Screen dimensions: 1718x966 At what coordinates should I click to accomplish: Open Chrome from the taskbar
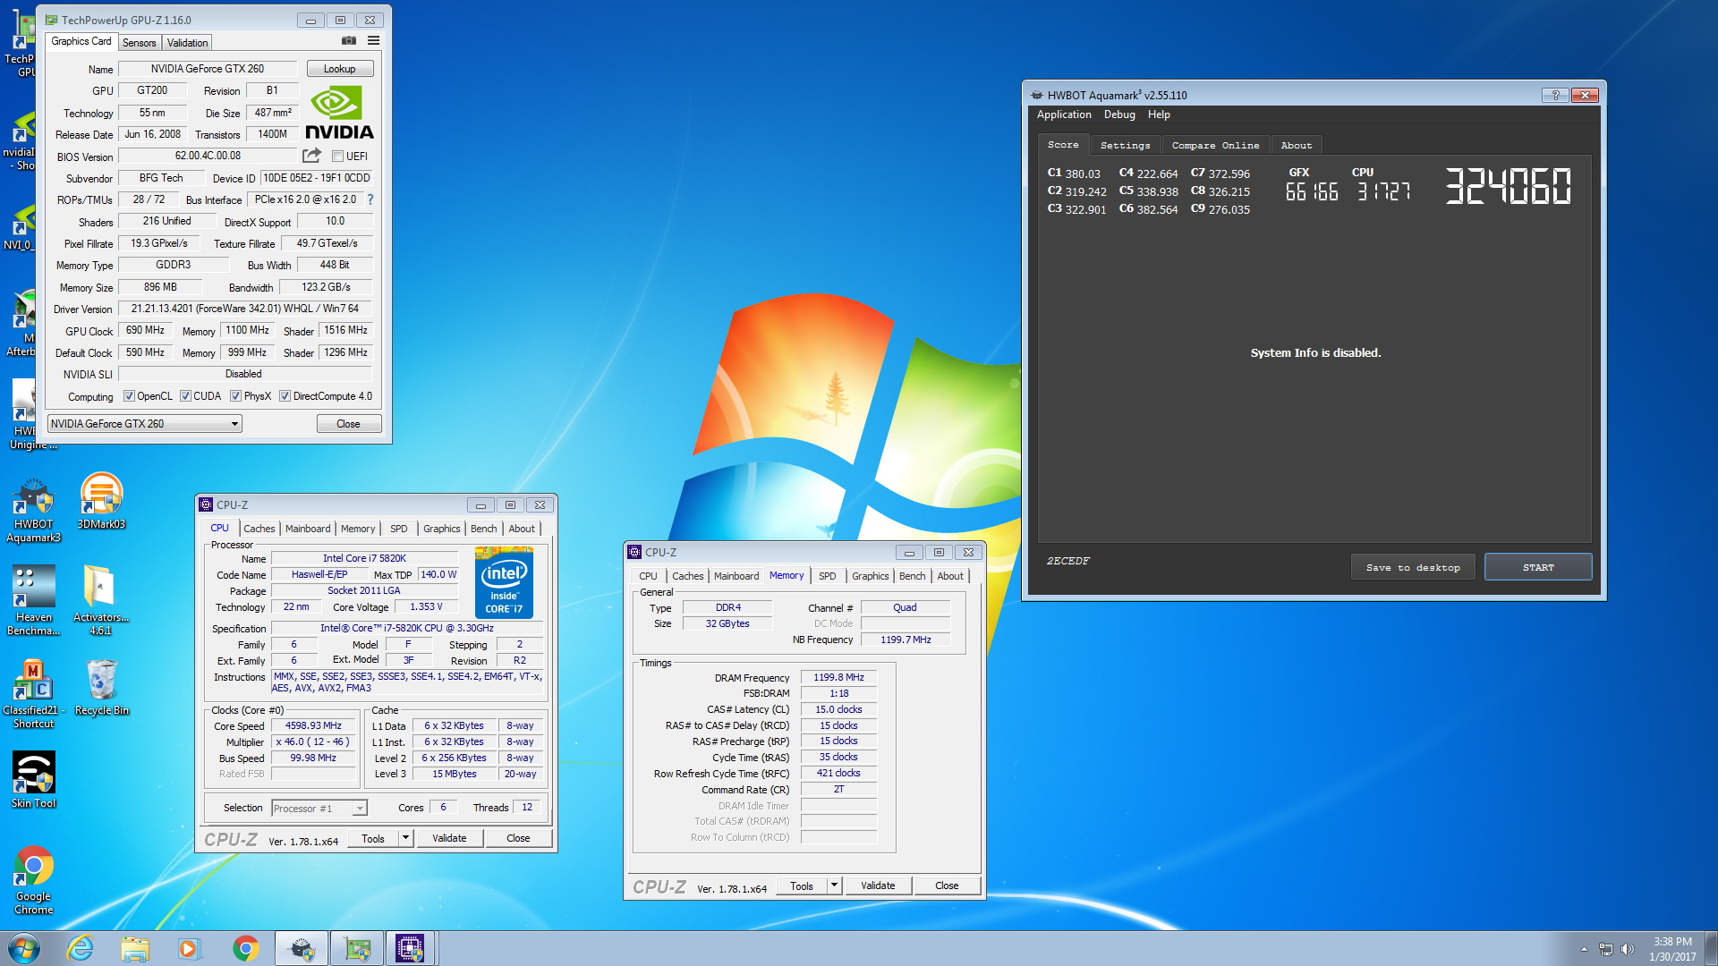pyautogui.click(x=245, y=948)
